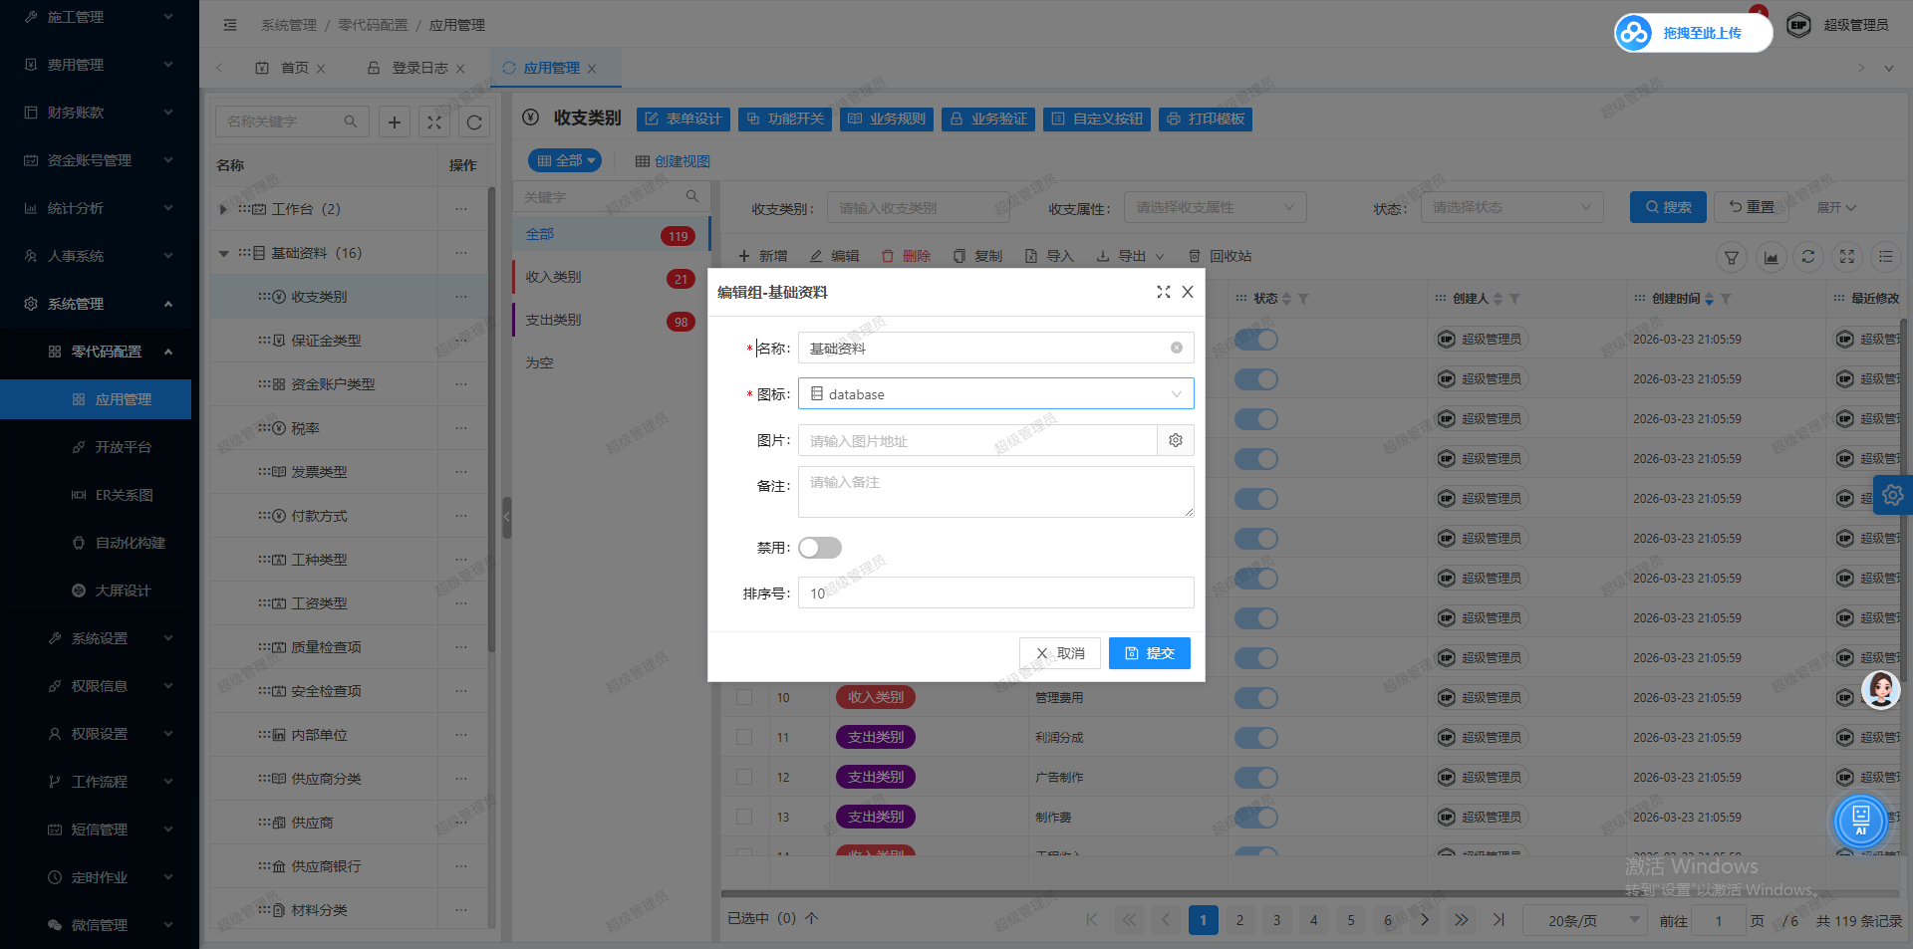Click the sidebar collapse hamburger icon
Image resolution: width=1913 pixels, height=949 pixels.
pyautogui.click(x=230, y=25)
